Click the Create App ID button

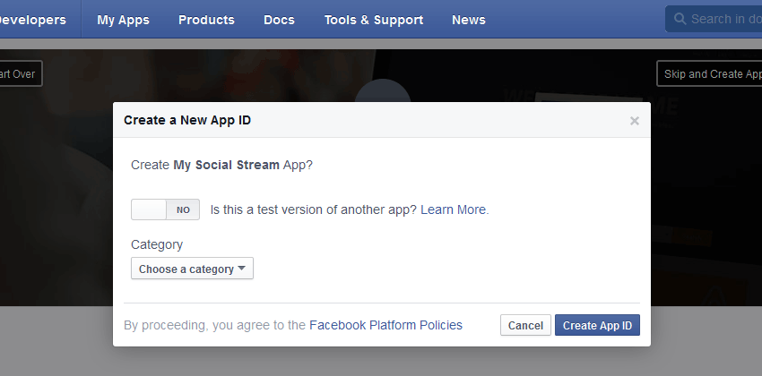pyautogui.click(x=597, y=325)
